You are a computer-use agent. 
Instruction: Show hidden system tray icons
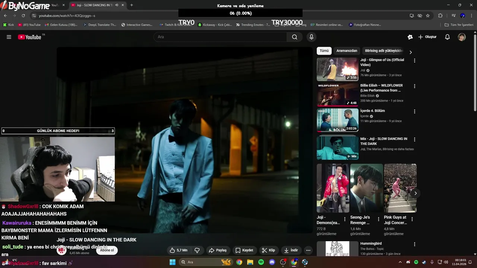pos(400,262)
